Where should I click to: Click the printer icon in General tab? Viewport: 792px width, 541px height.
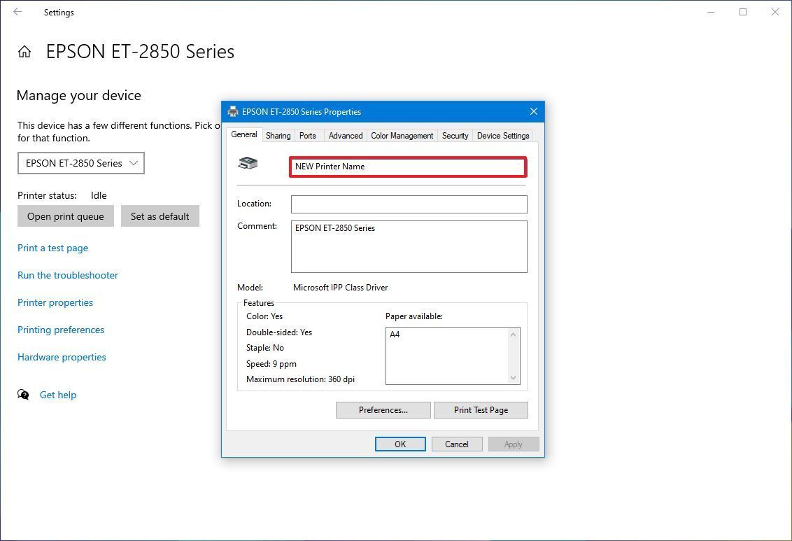coord(248,163)
